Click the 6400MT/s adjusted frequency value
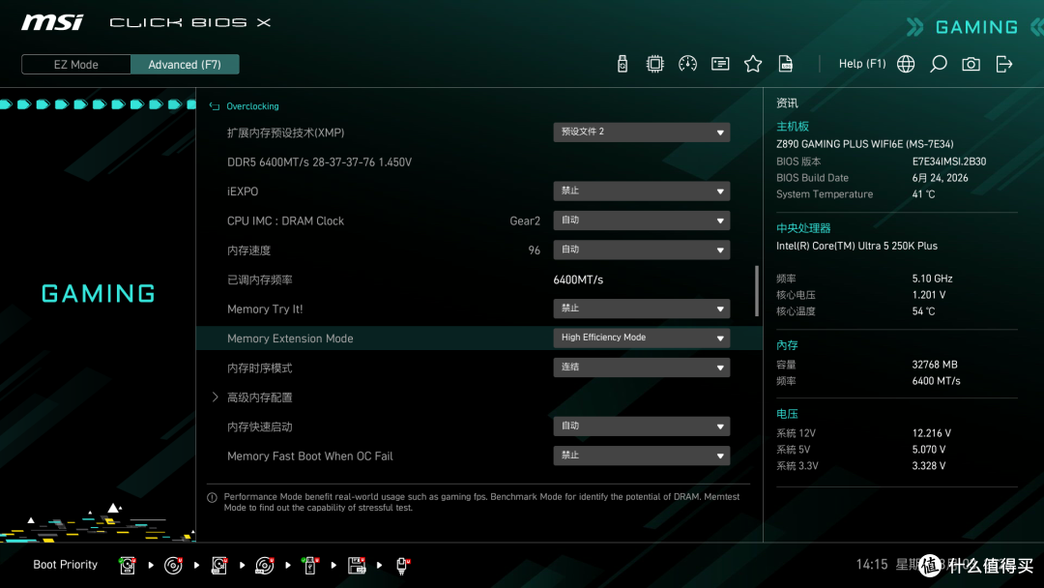 578,279
